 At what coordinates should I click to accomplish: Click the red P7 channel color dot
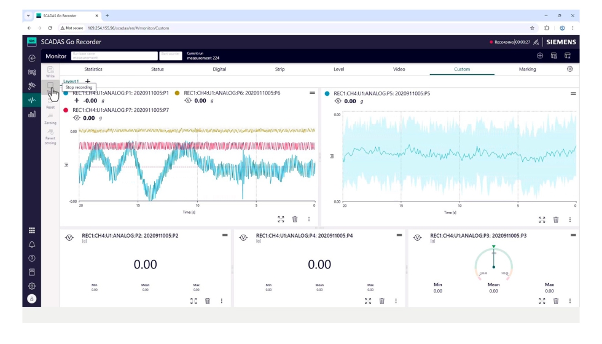(x=66, y=110)
